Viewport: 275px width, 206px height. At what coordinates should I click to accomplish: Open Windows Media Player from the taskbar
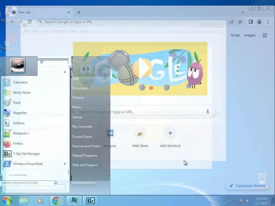[x=40, y=201]
